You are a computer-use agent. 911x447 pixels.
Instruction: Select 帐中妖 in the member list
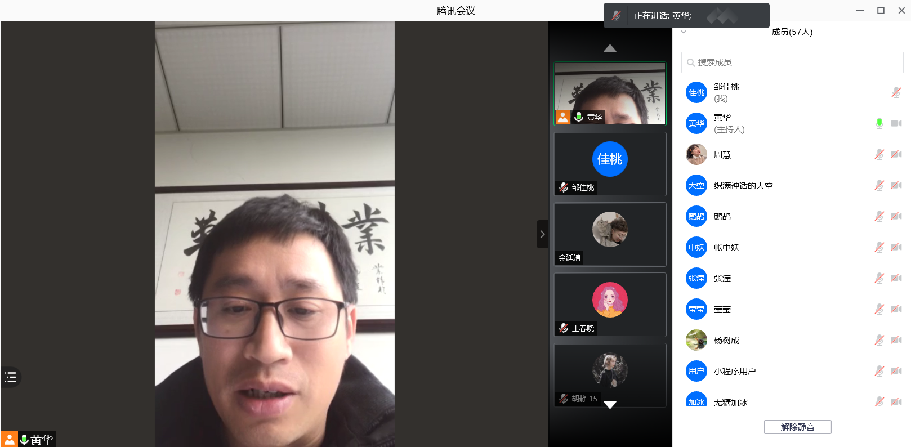(x=726, y=247)
